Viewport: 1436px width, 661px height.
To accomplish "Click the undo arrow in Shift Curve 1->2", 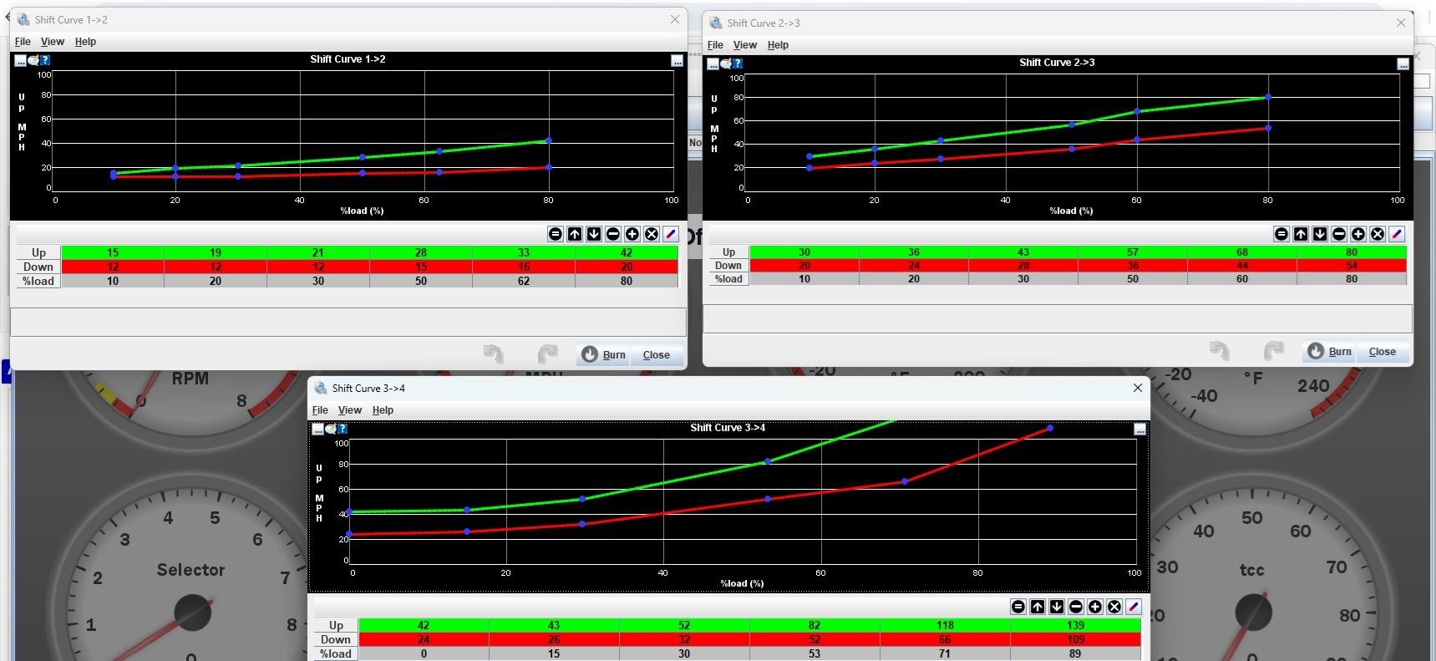I will (494, 354).
